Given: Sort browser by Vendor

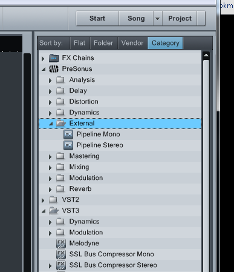Looking at the screenshot, I should 132,43.
